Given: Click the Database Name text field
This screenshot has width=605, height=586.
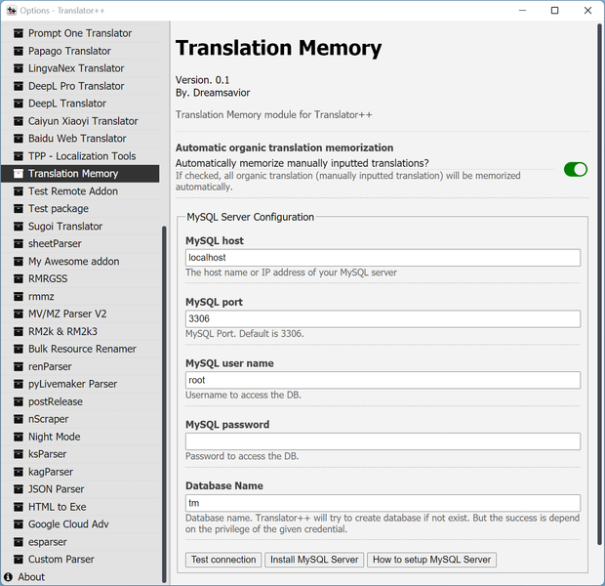Looking at the screenshot, I should [383, 503].
